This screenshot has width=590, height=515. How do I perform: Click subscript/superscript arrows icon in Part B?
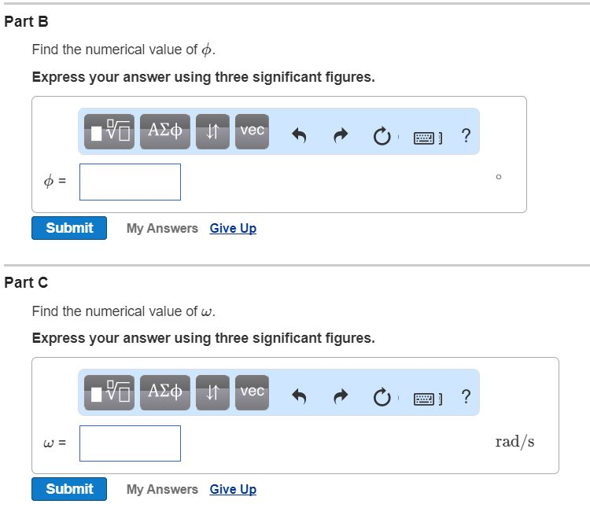point(212,131)
